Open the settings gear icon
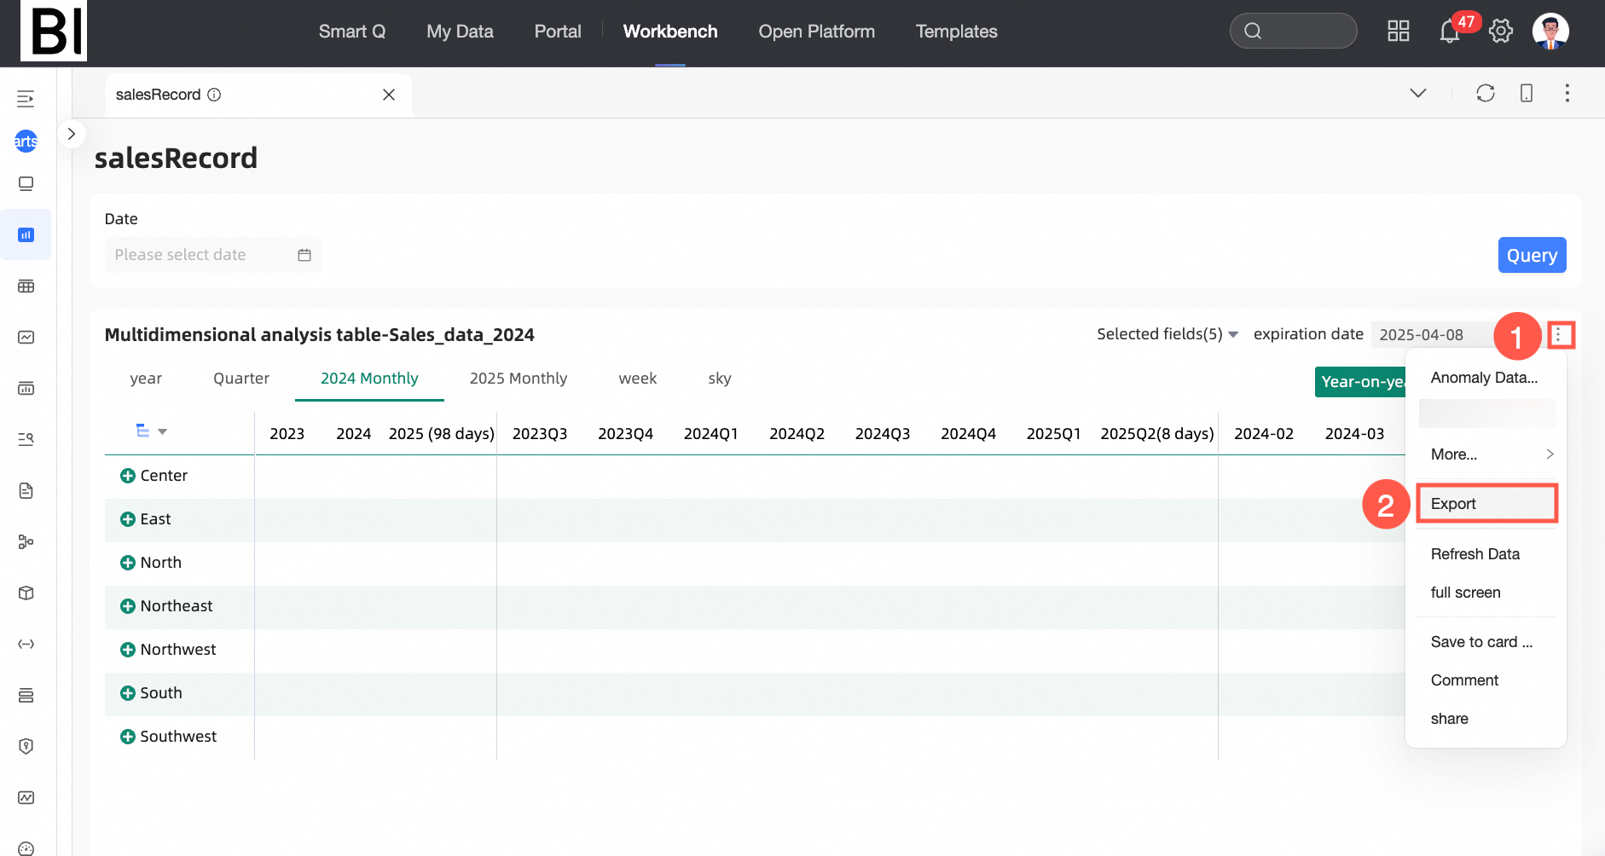Image resolution: width=1605 pixels, height=856 pixels. tap(1500, 32)
